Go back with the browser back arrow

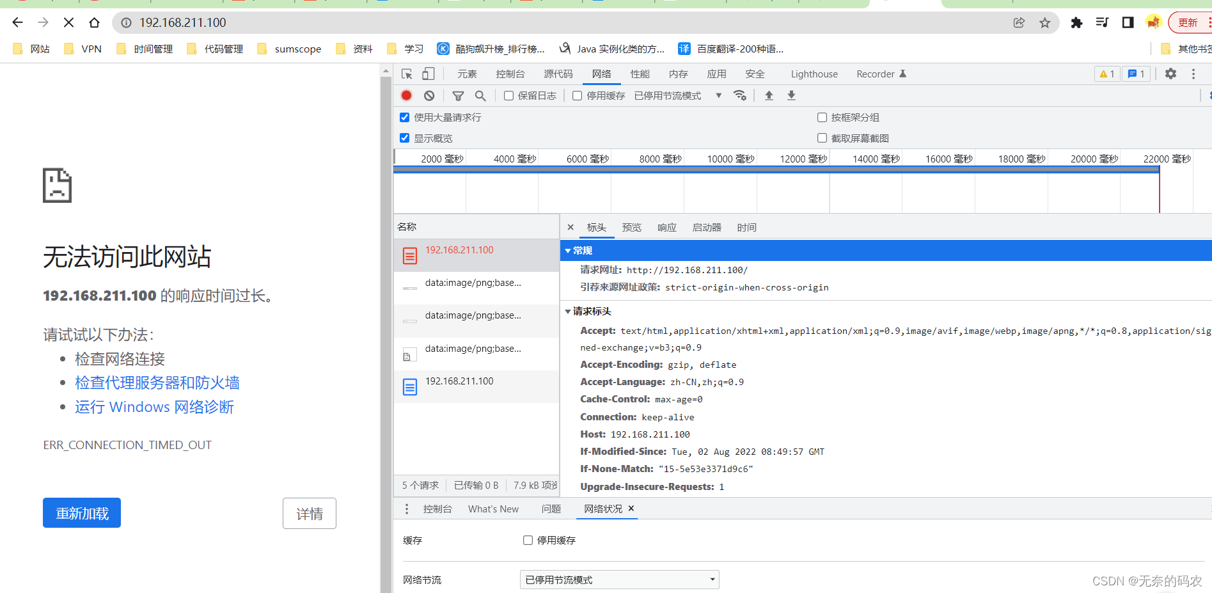17,22
